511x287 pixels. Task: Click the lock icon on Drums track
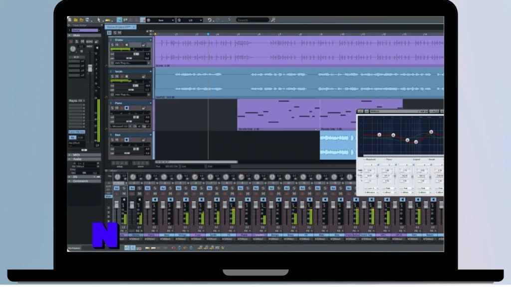click(x=143, y=45)
